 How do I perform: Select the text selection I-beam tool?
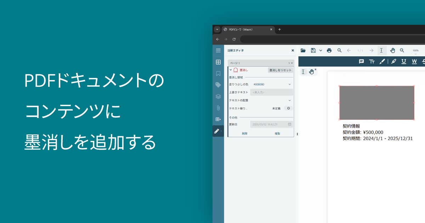pos(381,51)
